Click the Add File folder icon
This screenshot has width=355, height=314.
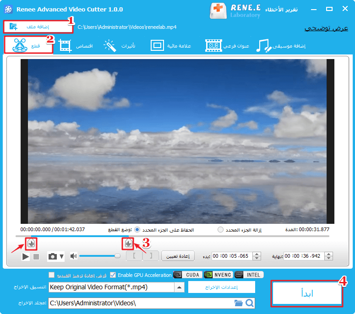[x=13, y=27]
